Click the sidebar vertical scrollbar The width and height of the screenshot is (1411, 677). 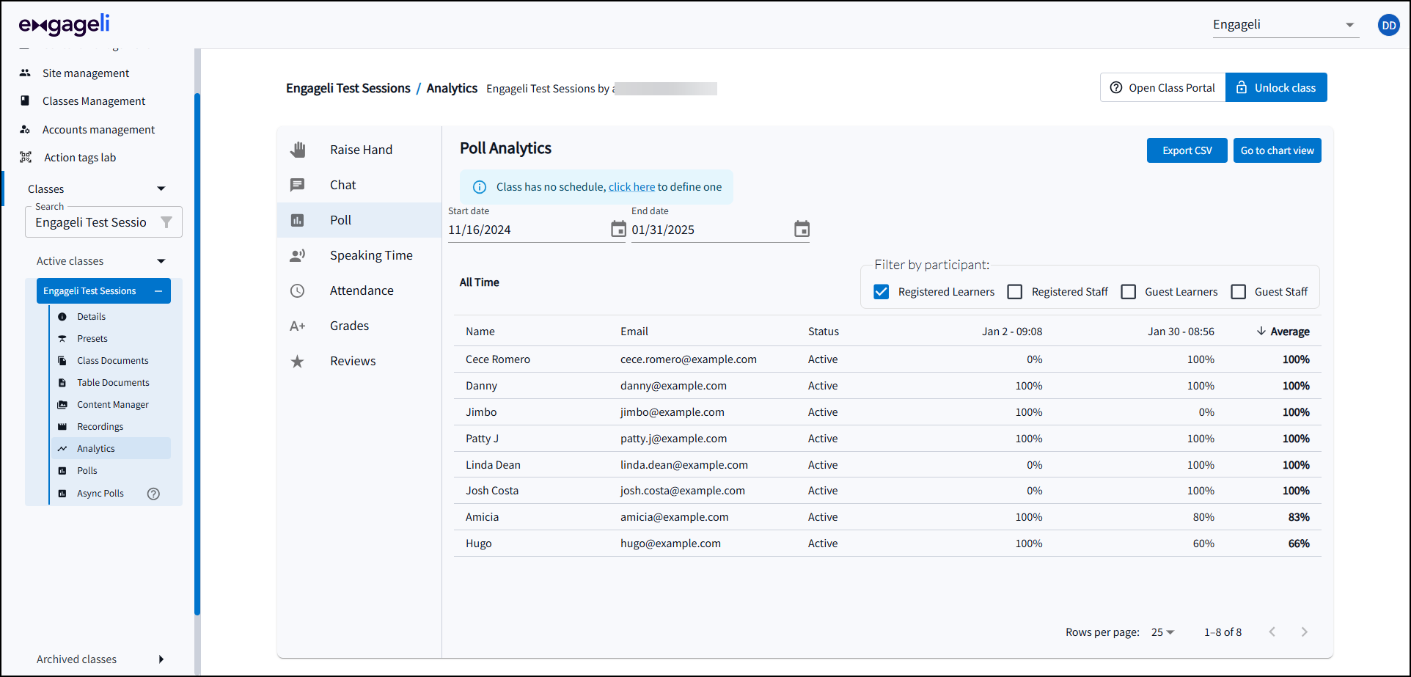(x=197, y=354)
